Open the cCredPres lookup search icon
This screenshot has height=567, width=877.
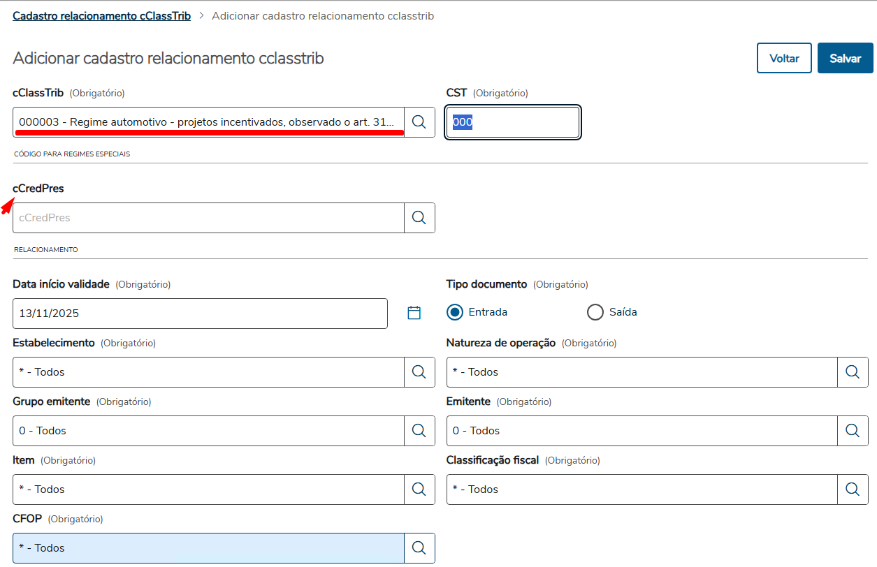(x=419, y=218)
